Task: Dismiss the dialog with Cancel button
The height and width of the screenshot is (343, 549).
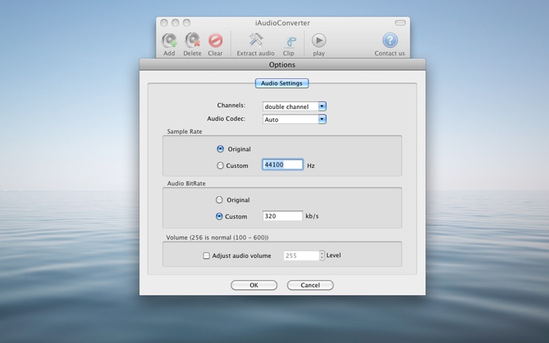Action: (x=310, y=285)
